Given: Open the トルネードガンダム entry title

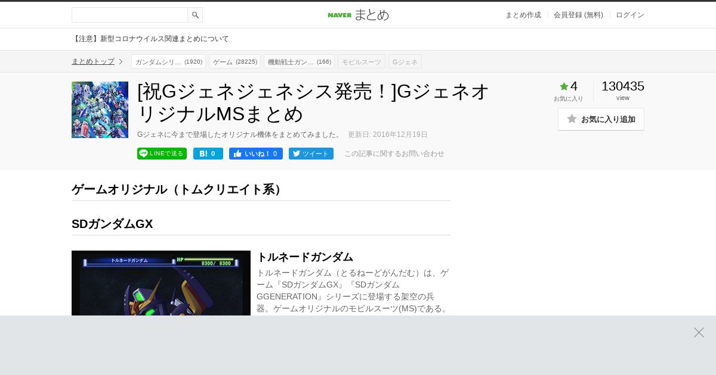Looking at the screenshot, I should tap(305, 257).
